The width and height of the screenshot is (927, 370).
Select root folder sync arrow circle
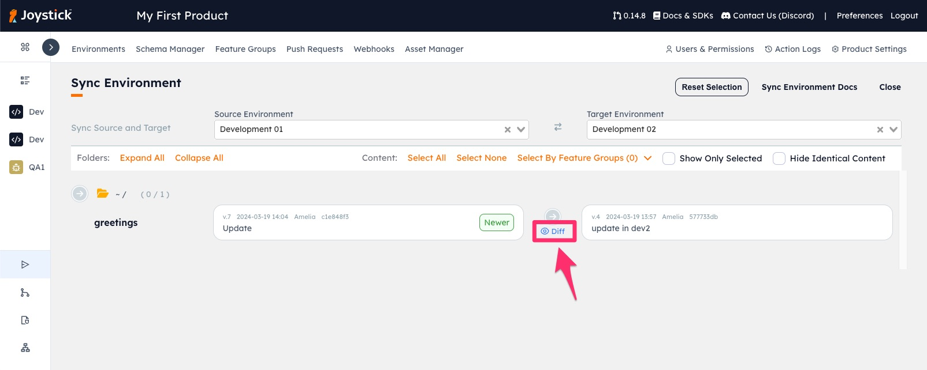(x=80, y=194)
